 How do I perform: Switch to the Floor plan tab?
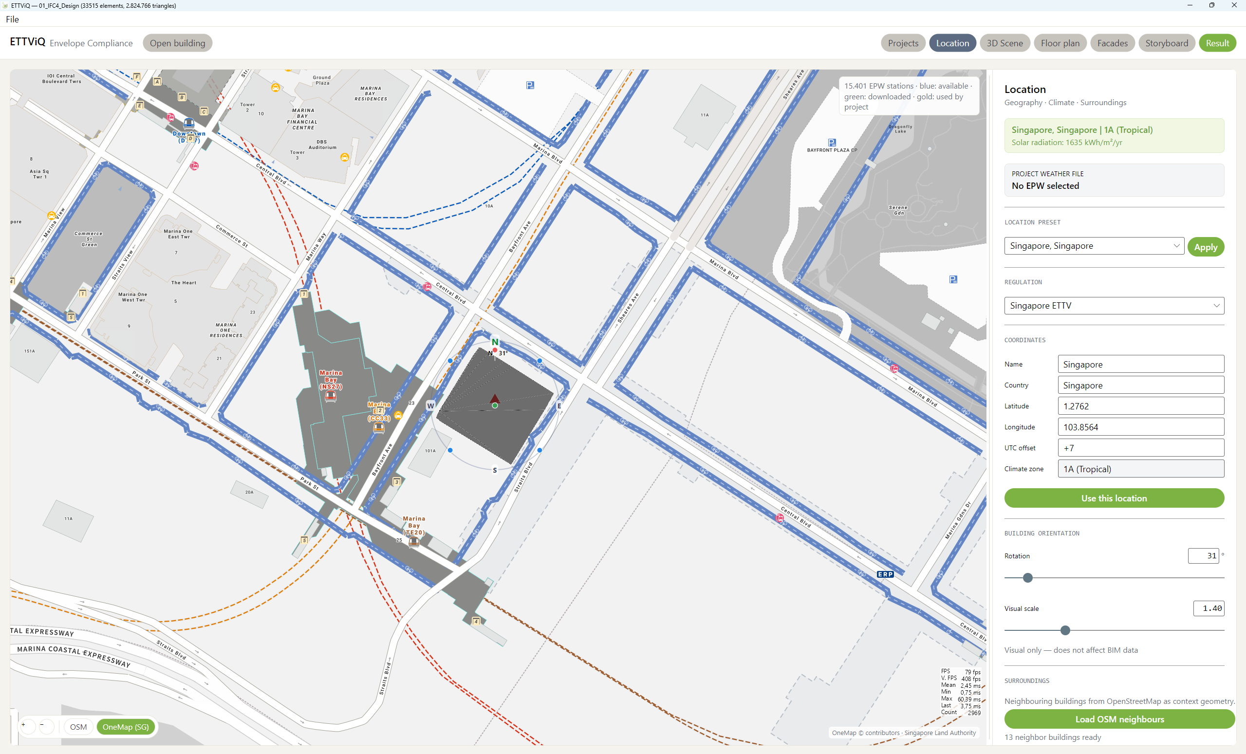point(1060,43)
